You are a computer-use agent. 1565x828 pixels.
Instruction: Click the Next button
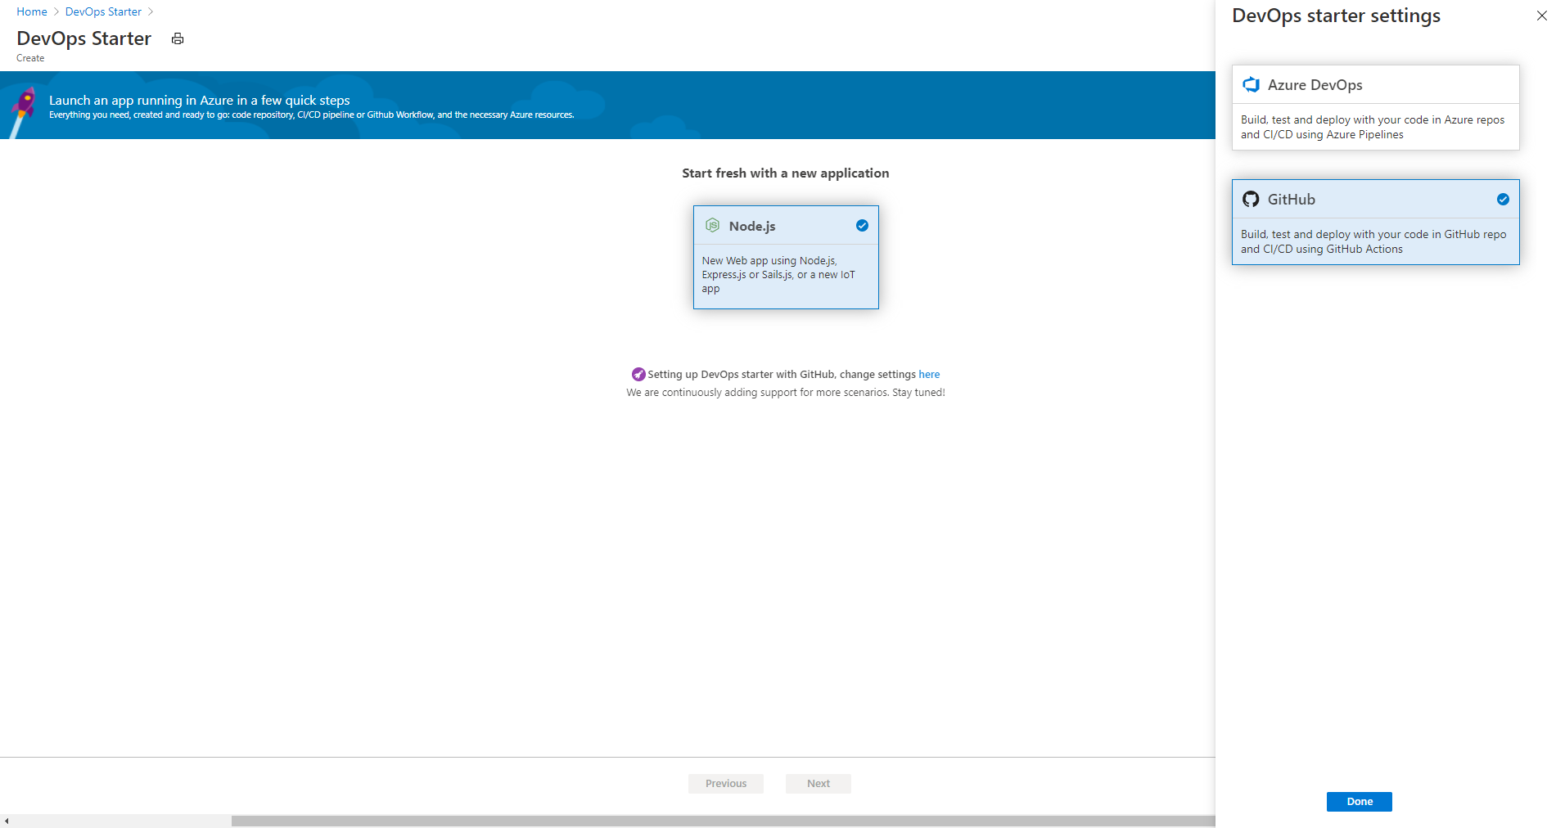[x=819, y=784]
